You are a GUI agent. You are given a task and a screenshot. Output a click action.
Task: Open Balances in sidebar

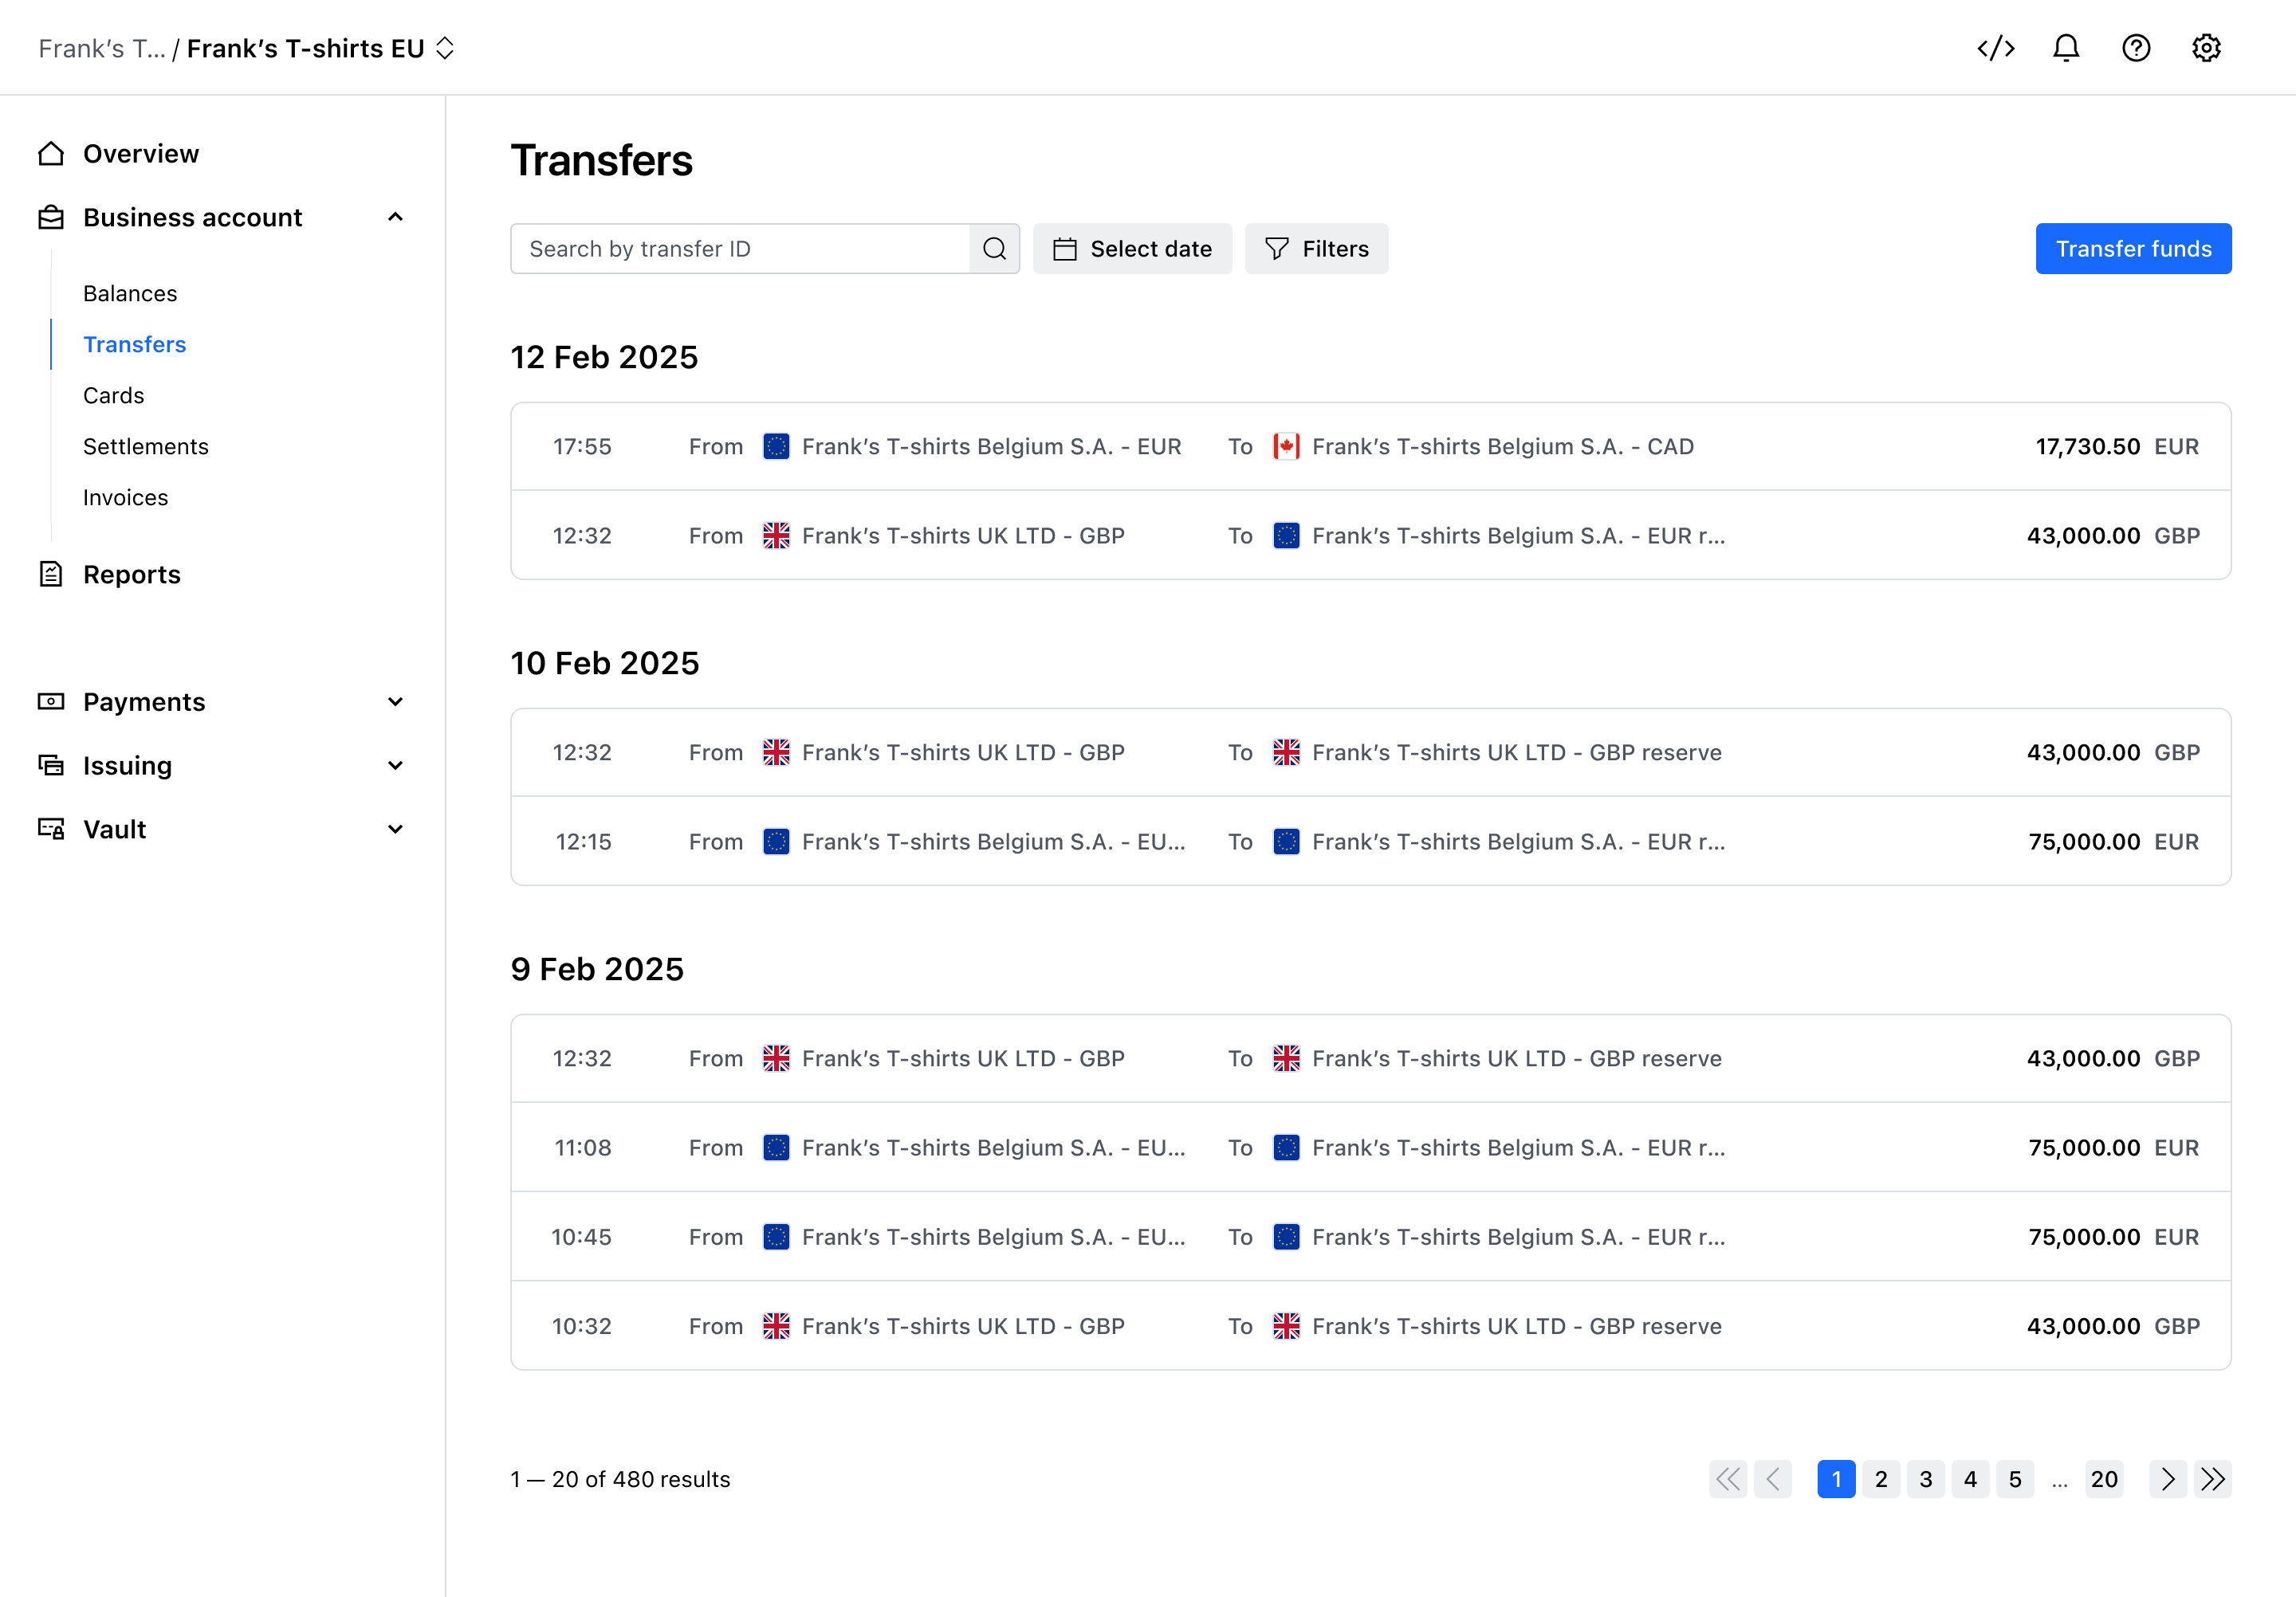(x=130, y=294)
